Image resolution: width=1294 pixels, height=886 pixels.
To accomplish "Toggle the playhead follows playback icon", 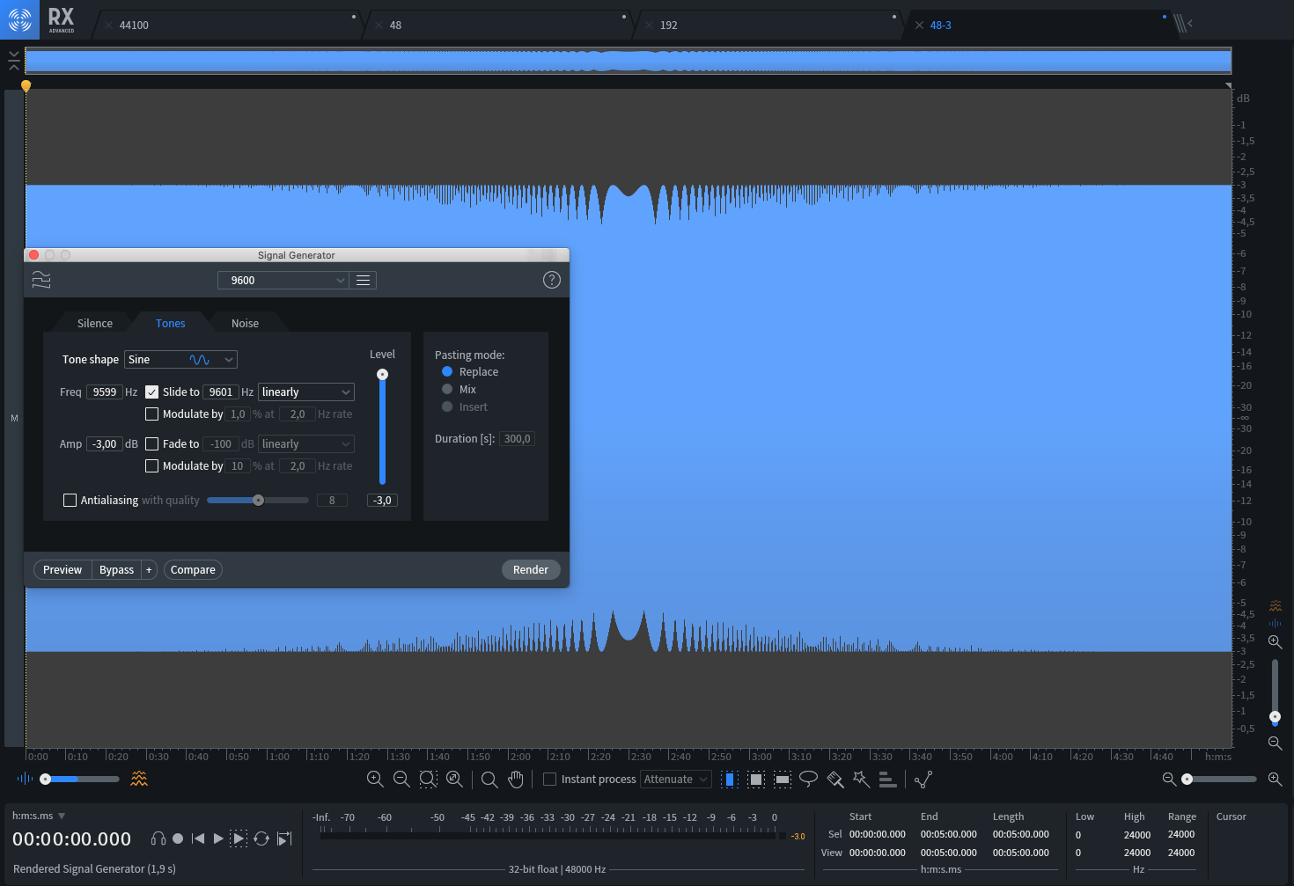I will (x=284, y=838).
